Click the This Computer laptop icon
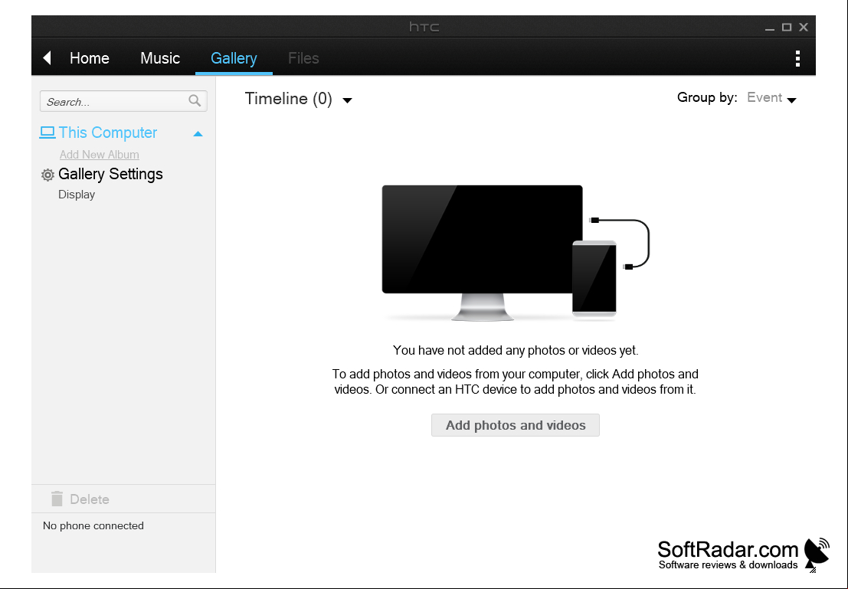The image size is (848, 589). pos(47,133)
